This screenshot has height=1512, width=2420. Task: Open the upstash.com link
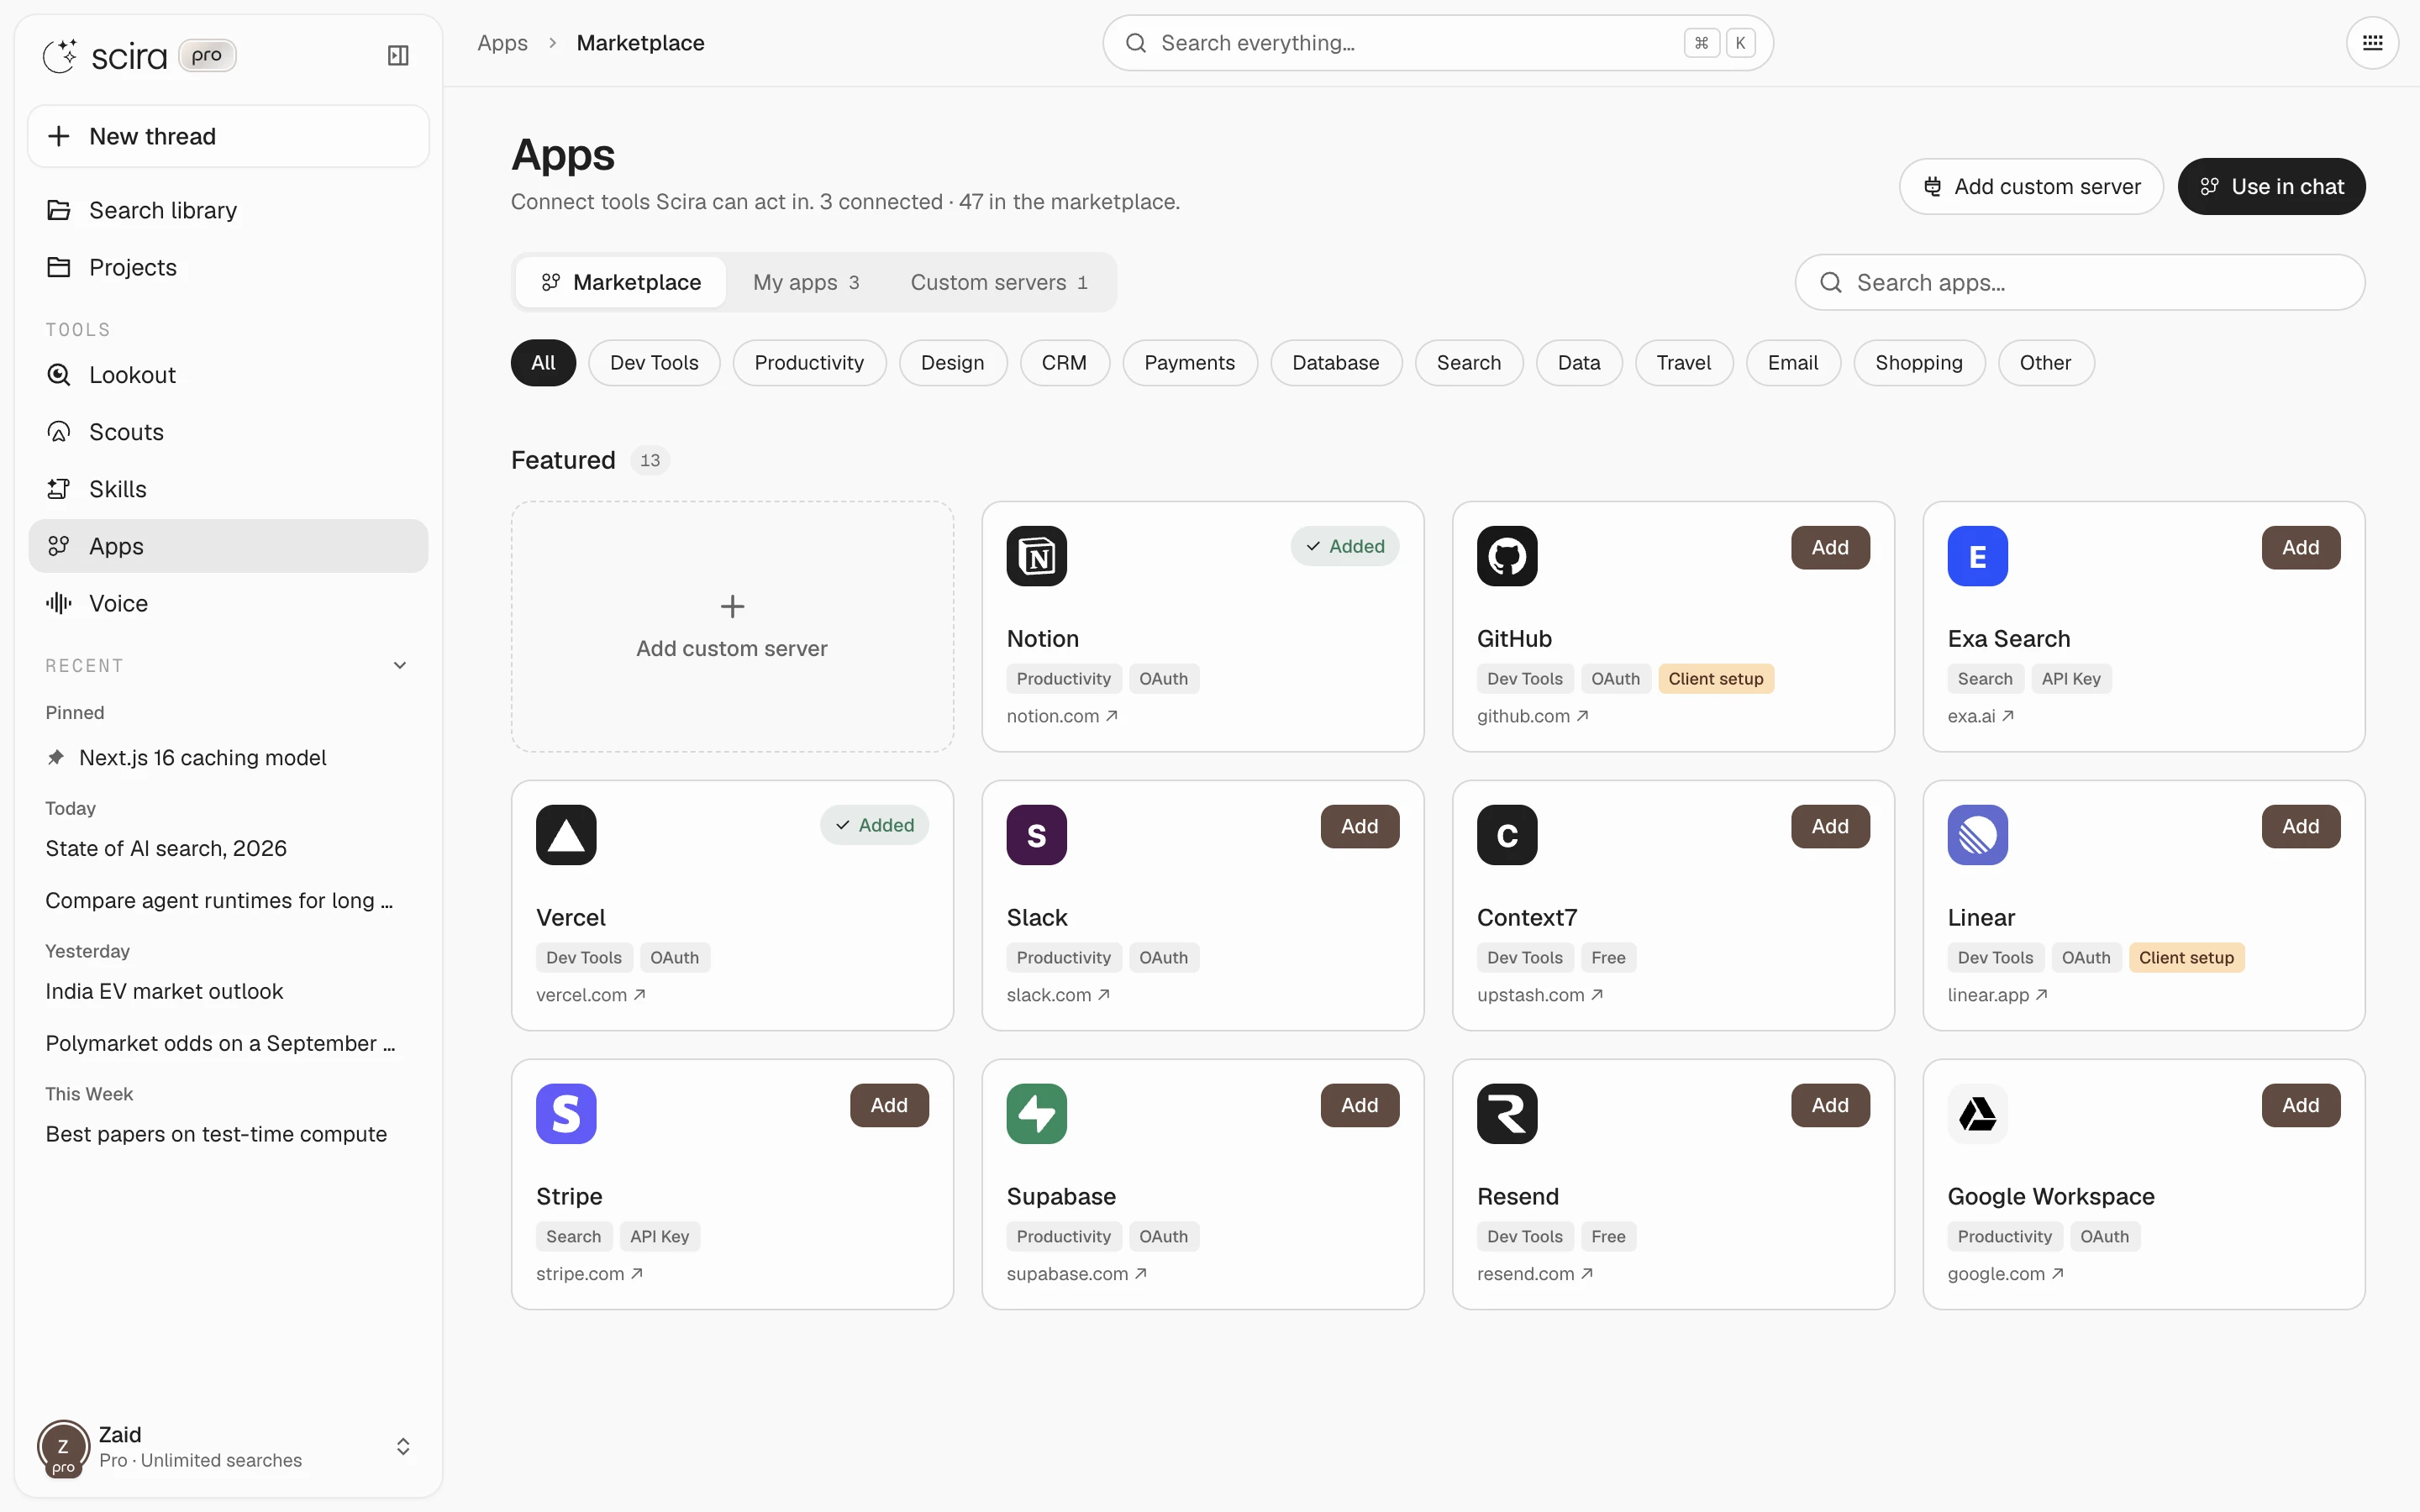click(1540, 995)
